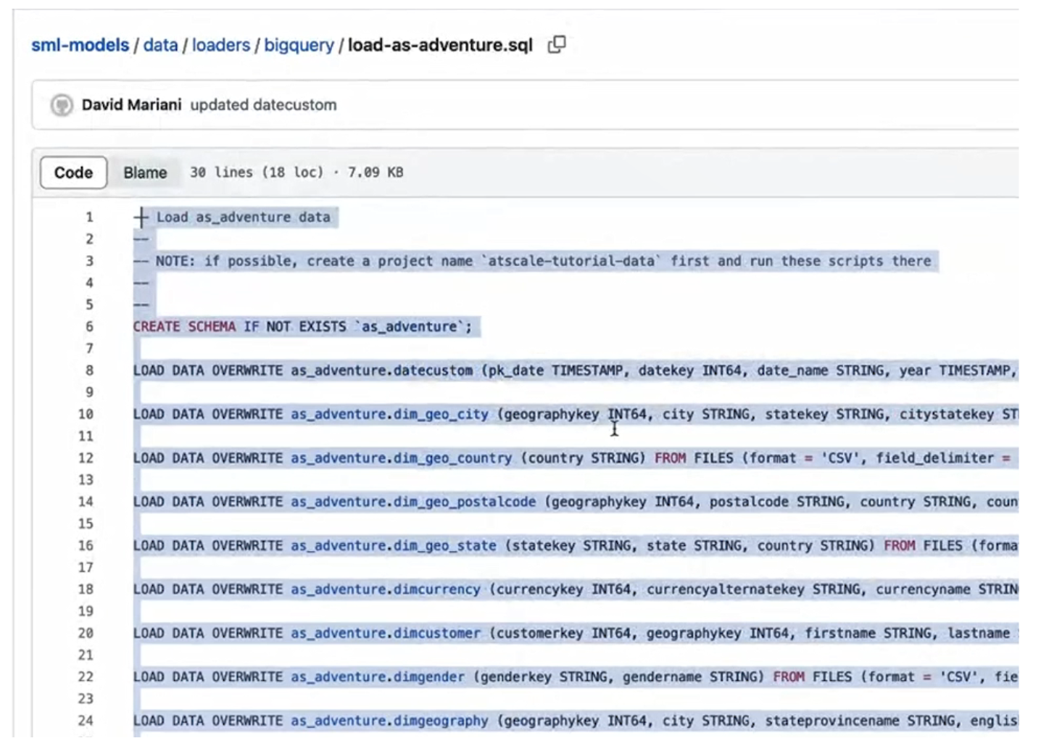Select line number 6
This screenshot has width=1041, height=754.
pos(88,326)
